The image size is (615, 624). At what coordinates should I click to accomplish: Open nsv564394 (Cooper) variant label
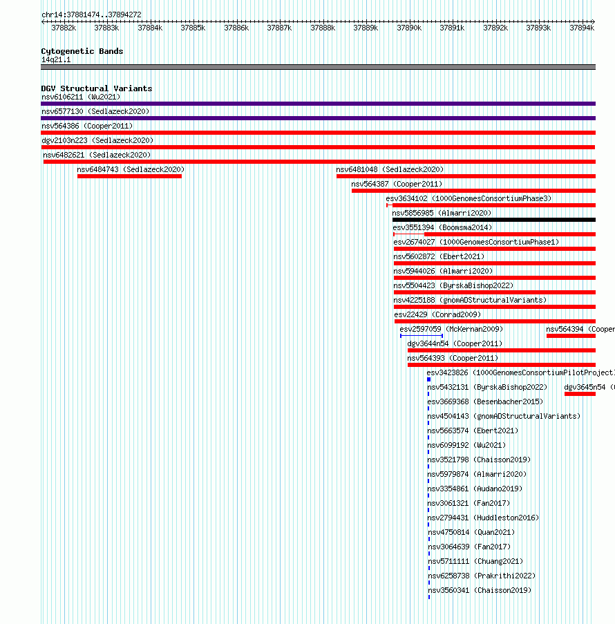tap(580, 329)
